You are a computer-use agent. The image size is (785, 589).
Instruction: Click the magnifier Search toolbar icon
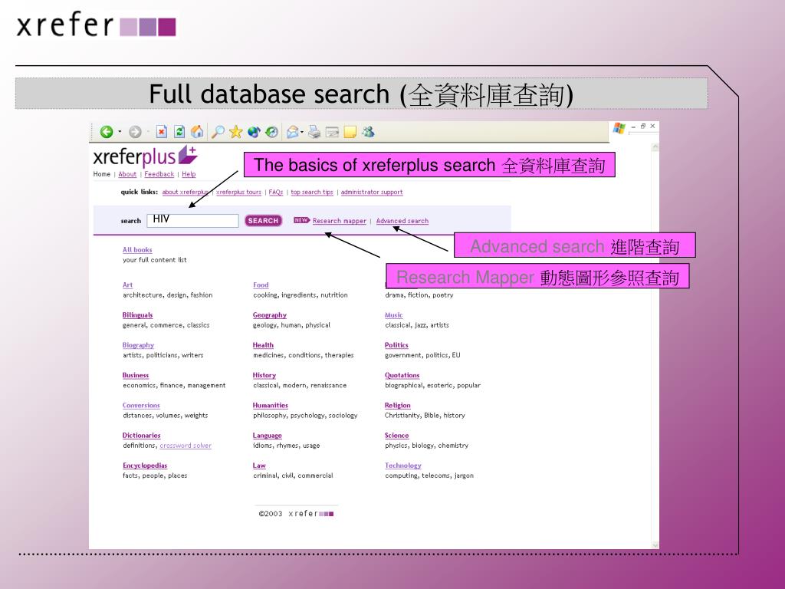pyautogui.click(x=218, y=132)
